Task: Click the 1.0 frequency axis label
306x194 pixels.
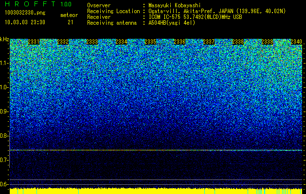Action: pos(4,87)
